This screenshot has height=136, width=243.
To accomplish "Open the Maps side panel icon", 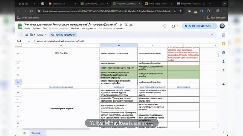I will pyautogui.click(x=224, y=70).
